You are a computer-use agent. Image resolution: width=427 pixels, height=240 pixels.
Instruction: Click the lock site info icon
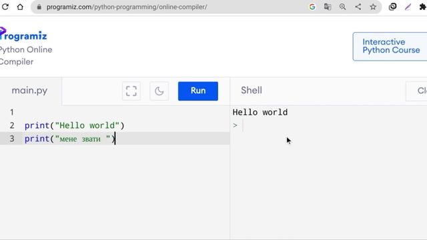[x=39, y=7]
